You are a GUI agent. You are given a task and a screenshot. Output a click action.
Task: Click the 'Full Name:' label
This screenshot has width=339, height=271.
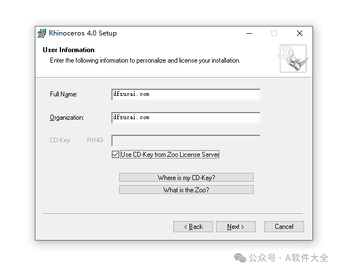pyautogui.click(x=64, y=94)
